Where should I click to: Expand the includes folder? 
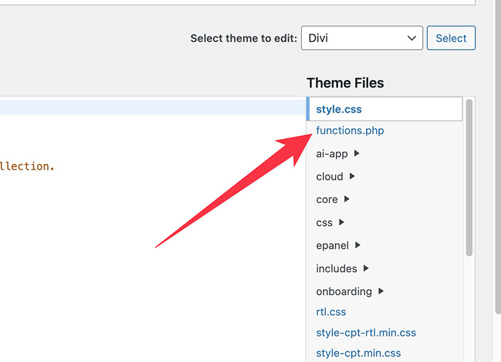pyautogui.click(x=343, y=269)
